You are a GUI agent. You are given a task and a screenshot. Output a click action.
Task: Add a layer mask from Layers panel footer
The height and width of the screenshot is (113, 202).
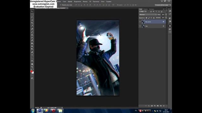152,106
